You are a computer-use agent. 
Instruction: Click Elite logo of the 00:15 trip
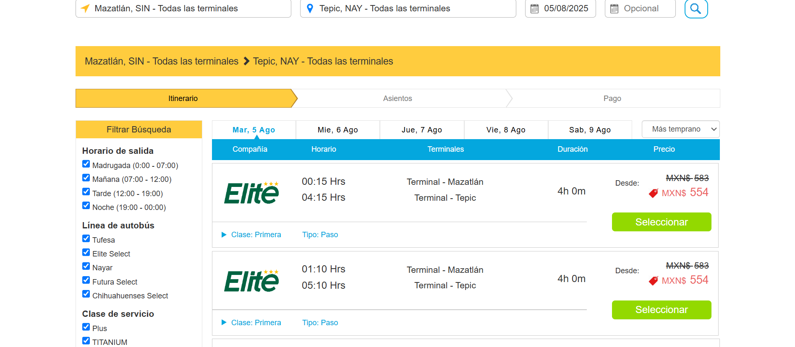pyautogui.click(x=251, y=193)
